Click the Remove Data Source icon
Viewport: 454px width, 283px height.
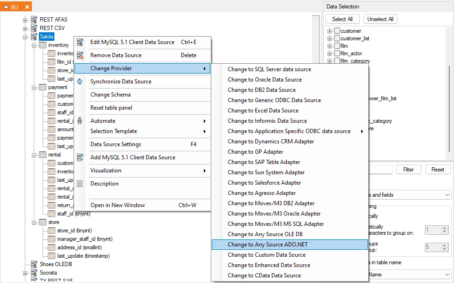click(x=80, y=55)
